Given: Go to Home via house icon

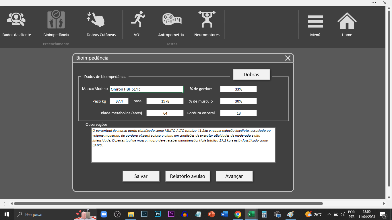Looking at the screenshot, I should click(347, 21).
